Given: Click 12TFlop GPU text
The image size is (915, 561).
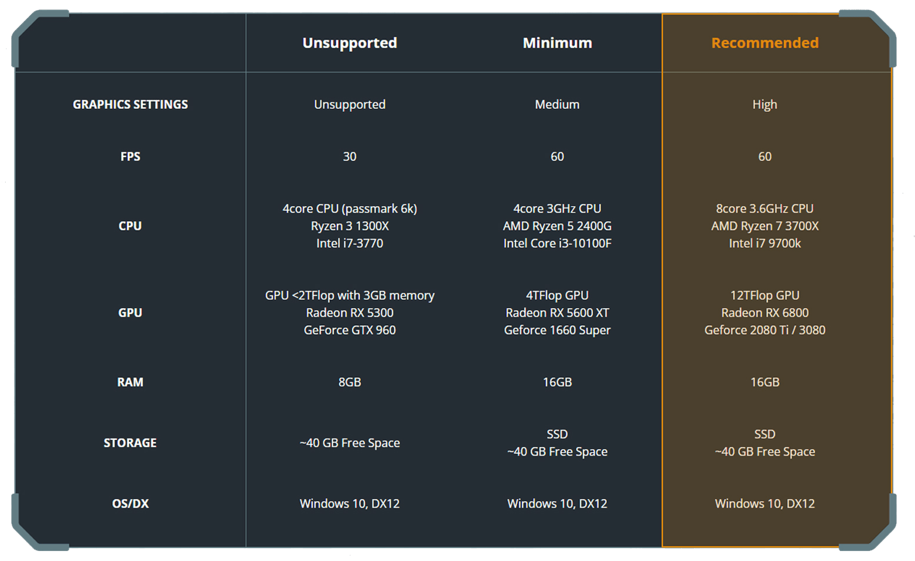Looking at the screenshot, I should tap(764, 296).
